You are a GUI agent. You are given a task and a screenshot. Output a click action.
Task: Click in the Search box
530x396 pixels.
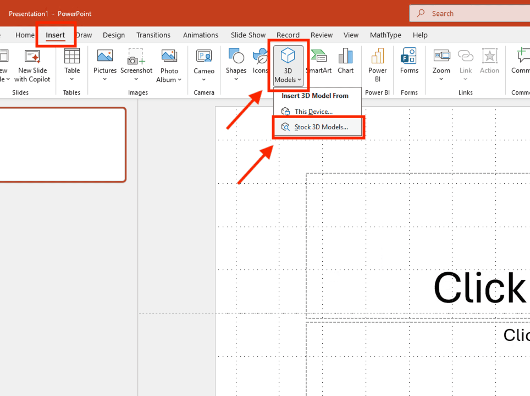click(x=470, y=14)
